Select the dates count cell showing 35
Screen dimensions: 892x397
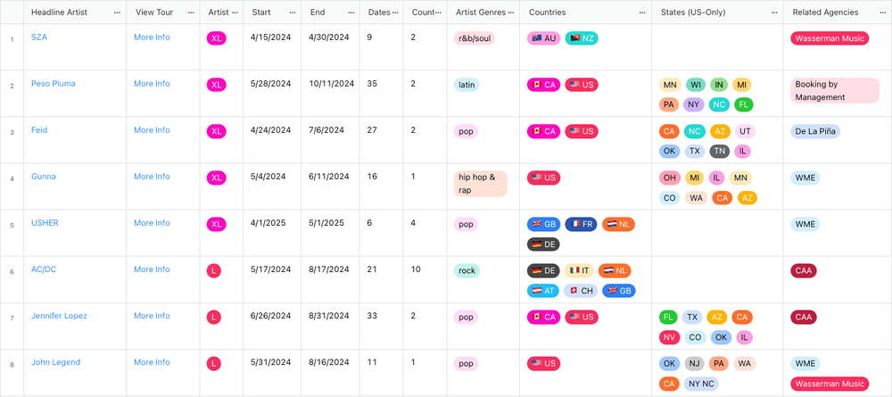pyautogui.click(x=381, y=93)
